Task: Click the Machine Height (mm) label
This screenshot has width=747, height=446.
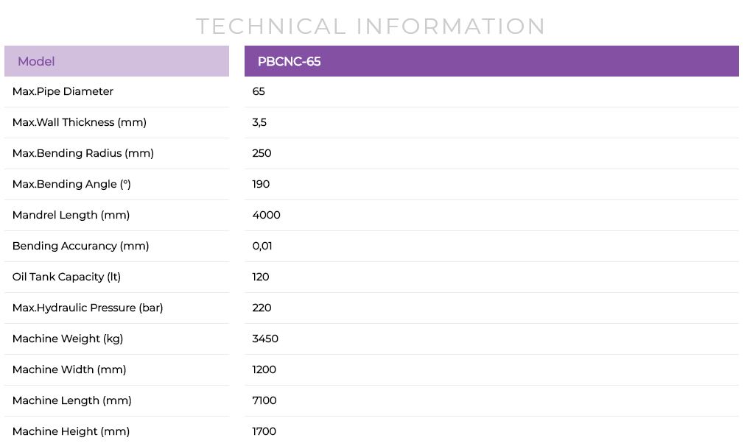Action: [x=71, y=432]
